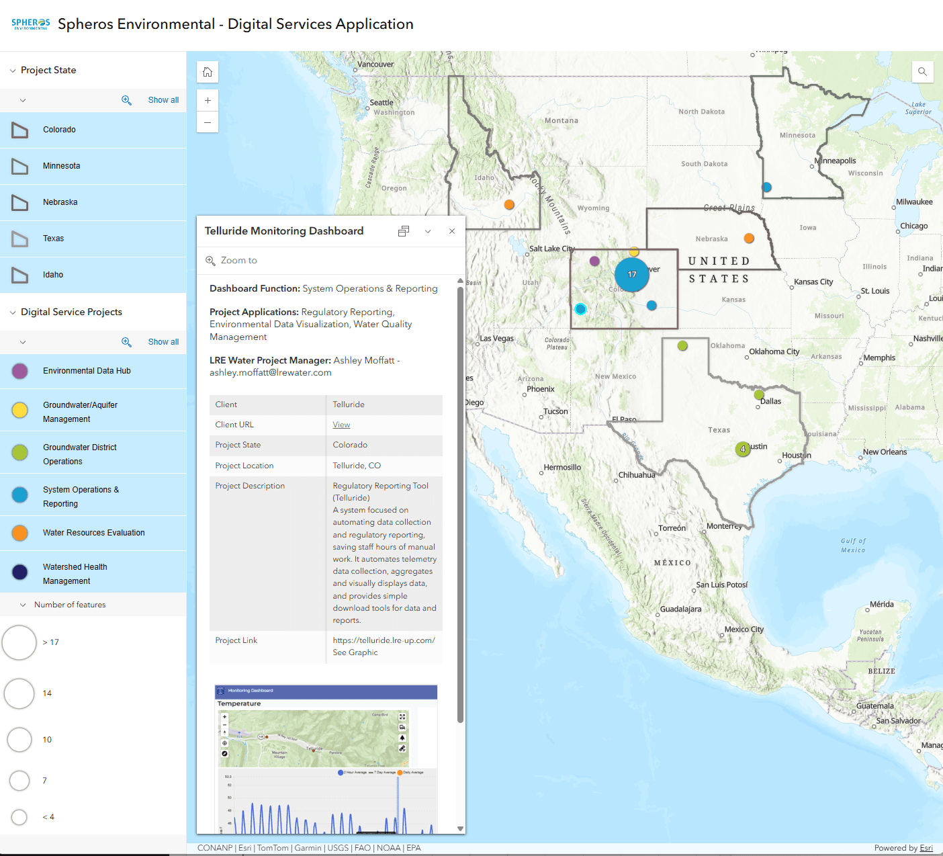Click the yellow Groundwater/Aquifer Management swatch

[x=20, y=410]
